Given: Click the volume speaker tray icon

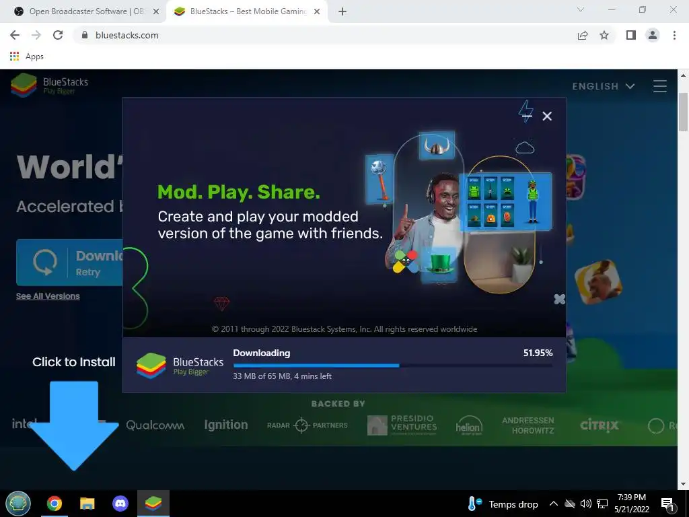Looking at the screenshot, I should (x=585, y=504).
